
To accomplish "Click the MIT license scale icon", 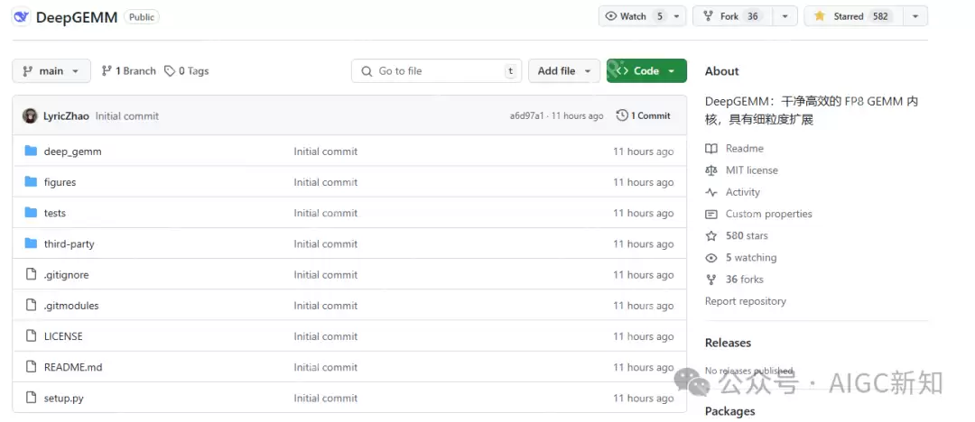I will (x=711, y=170).
